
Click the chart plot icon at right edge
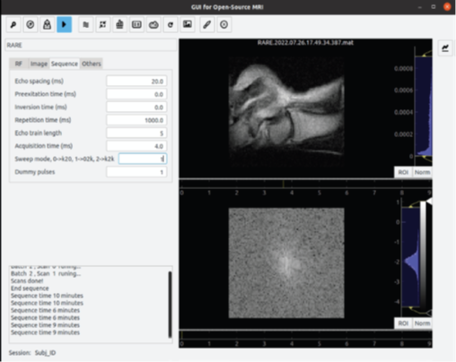click(x=445, y=48)
